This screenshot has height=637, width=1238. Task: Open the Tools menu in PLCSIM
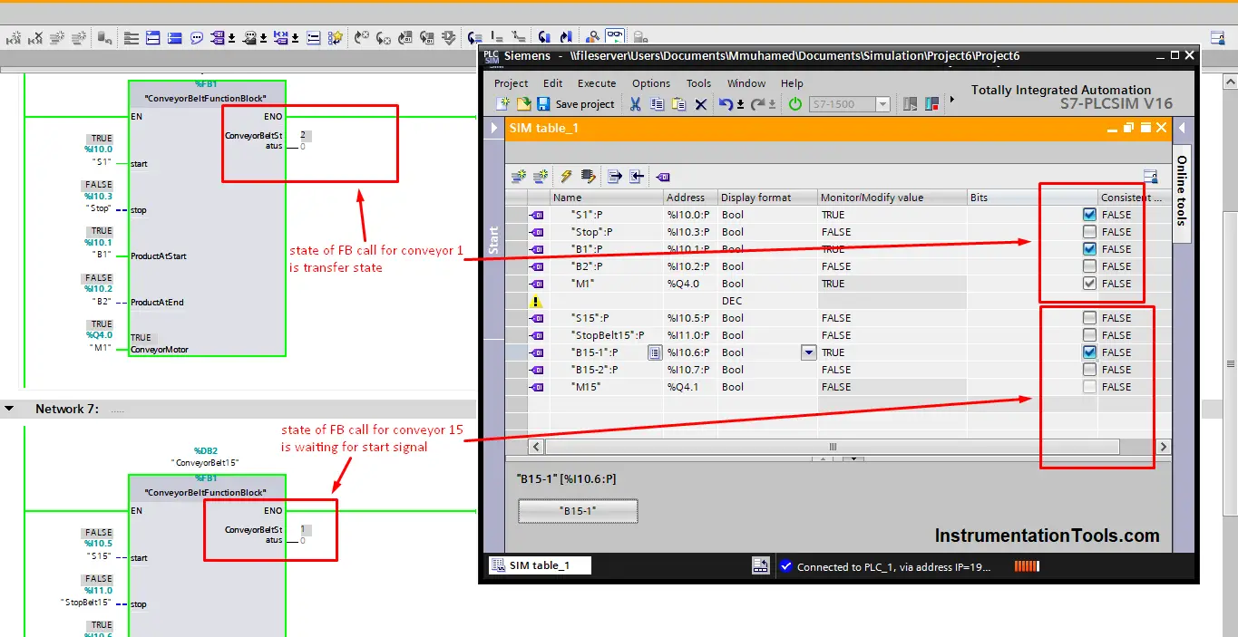[x=698, y=83]
